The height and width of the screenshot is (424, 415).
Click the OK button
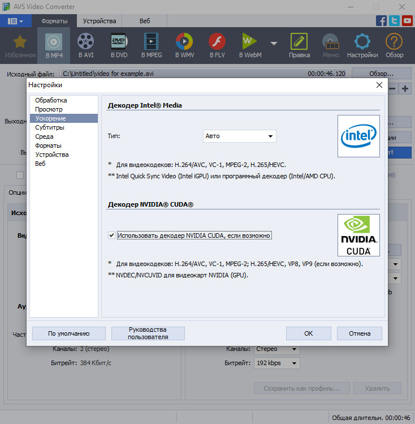click(308, 333)
